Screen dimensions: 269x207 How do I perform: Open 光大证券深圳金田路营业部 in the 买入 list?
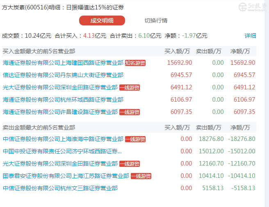60,87
